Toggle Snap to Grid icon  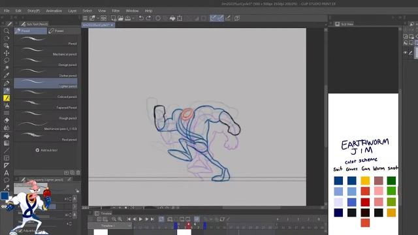228,18
